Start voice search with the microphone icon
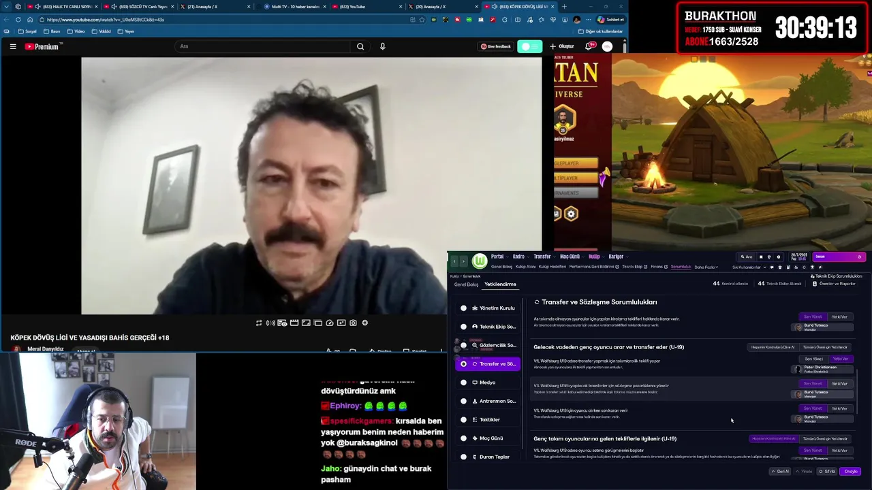 pyautogui.click(x=382, y=46)
